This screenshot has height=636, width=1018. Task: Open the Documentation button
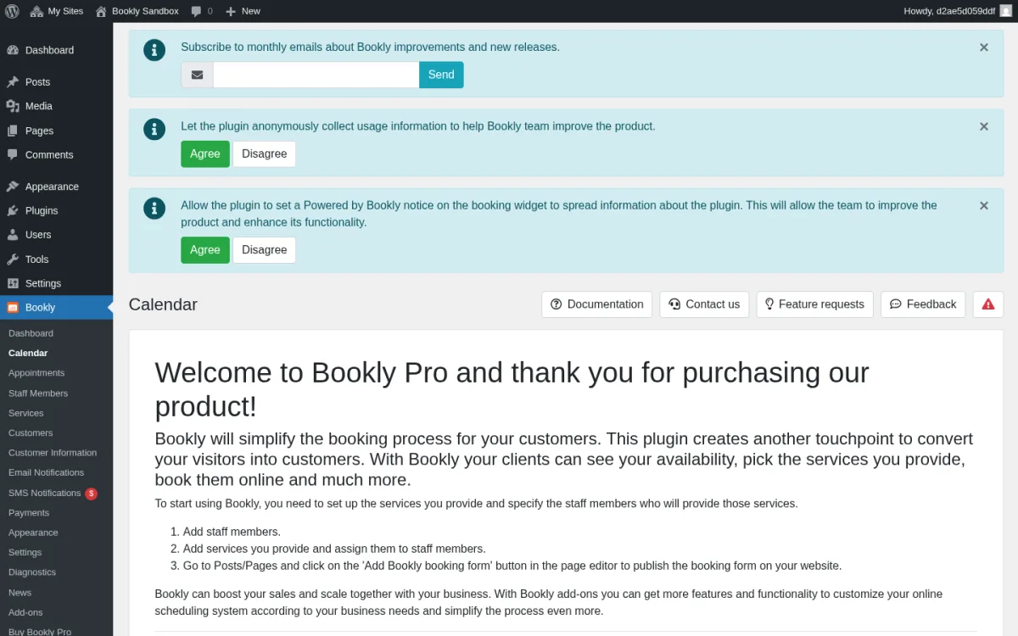tap(597, 304)
